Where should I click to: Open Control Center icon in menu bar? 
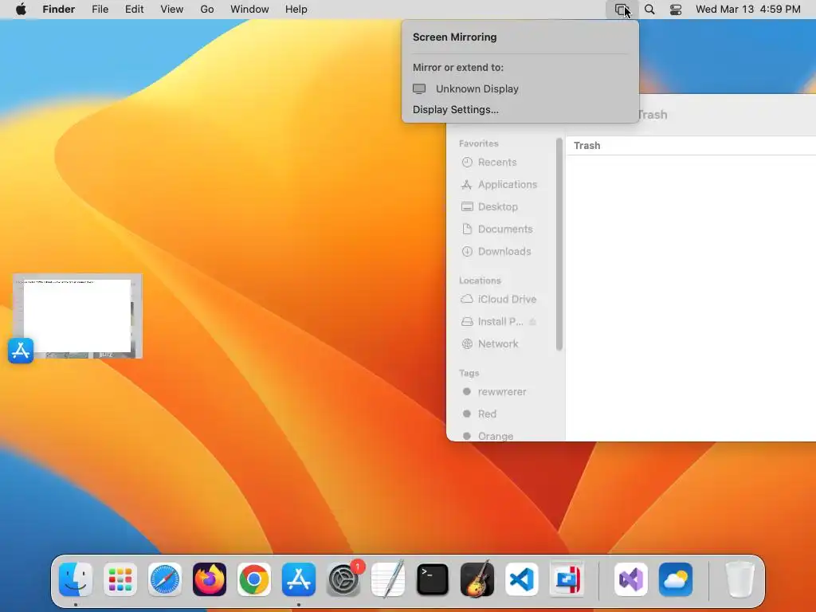(676, 10)
